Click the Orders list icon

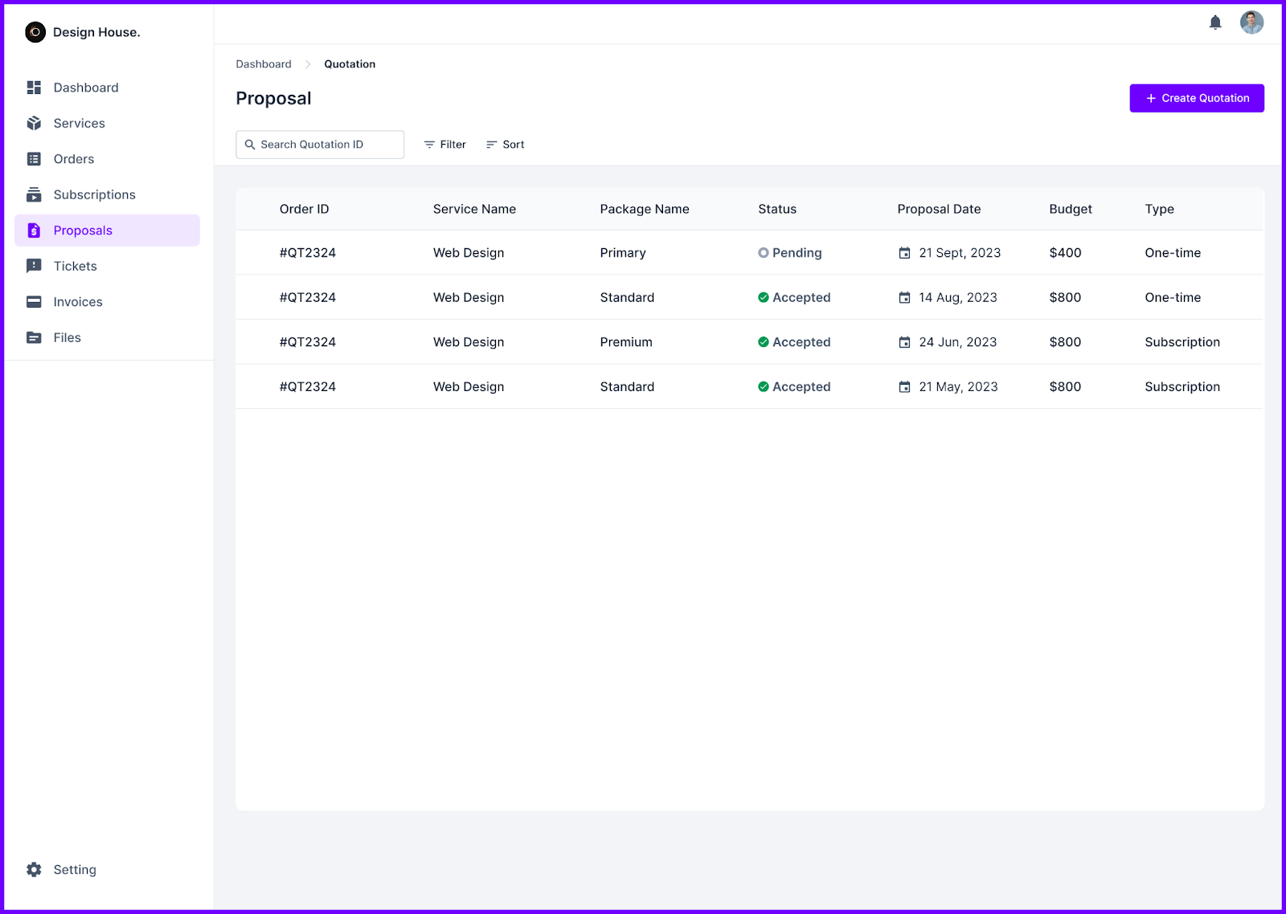coord(34,159)
